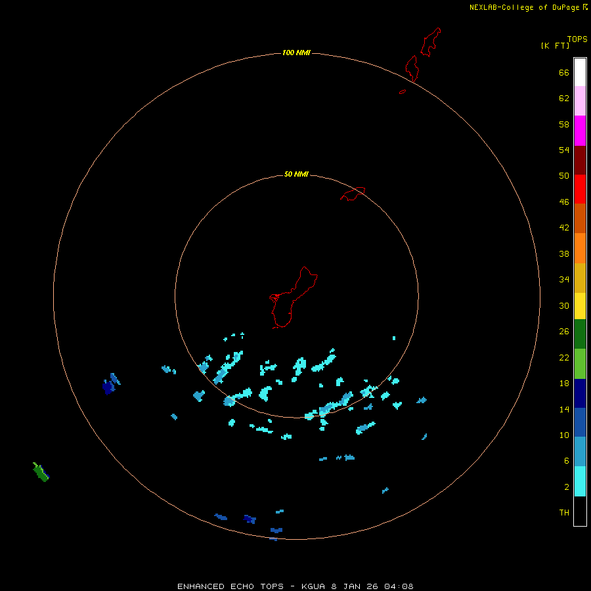This screenshot has height=591, width=591.
Task: Select the dark green 30 kft swatch
Action: 580,334
